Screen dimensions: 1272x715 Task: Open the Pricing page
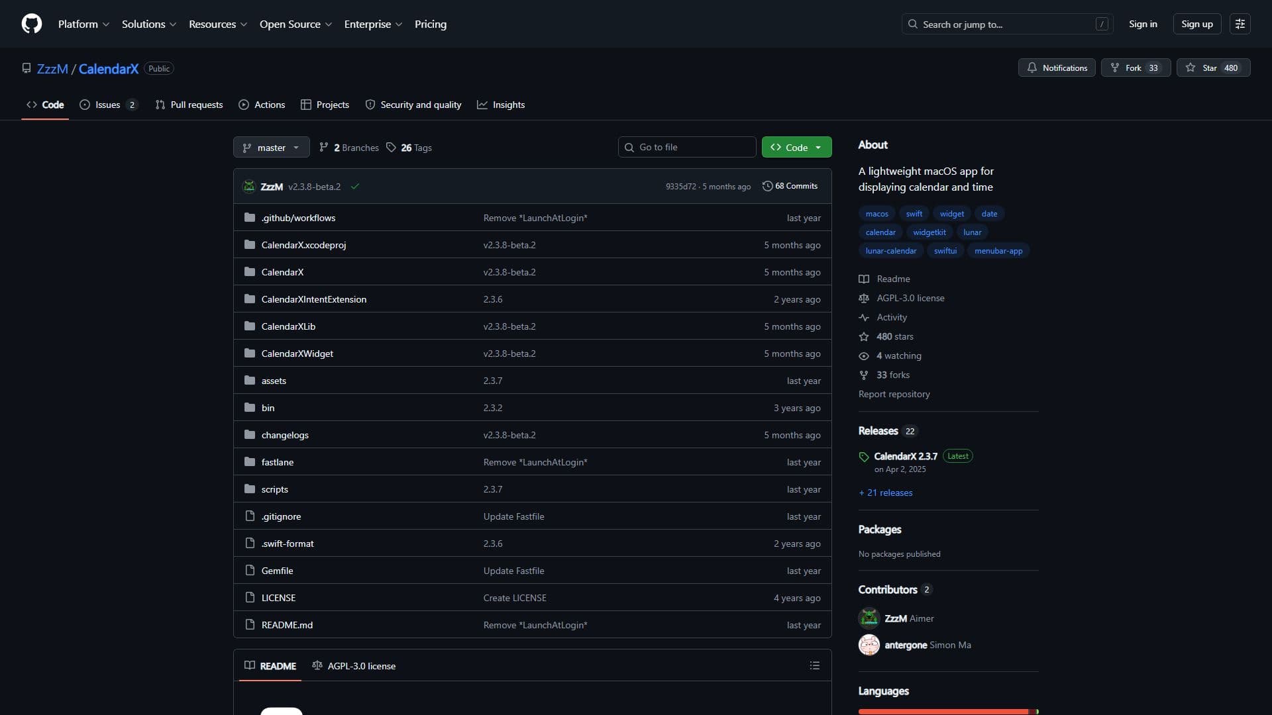tap(431, 24)
